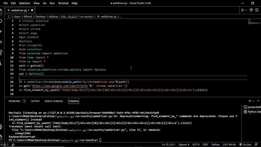Click the 'disktop' breadcrumb segment
The image size is (261, 147).
tap(53, 17)
